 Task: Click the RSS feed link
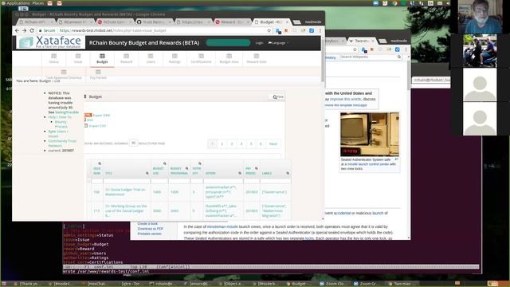click(x=90, y=120)
